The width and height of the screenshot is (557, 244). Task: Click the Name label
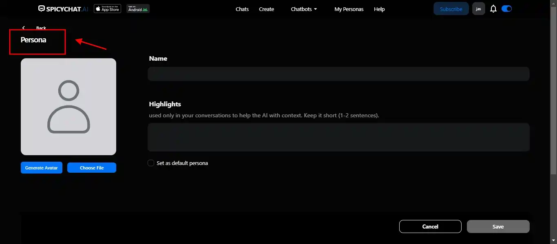click(158, 59)
